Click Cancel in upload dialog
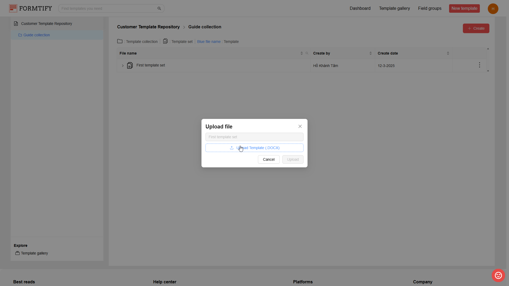The width and height of the screenshot is (509, 286). [x=269, y=159]
